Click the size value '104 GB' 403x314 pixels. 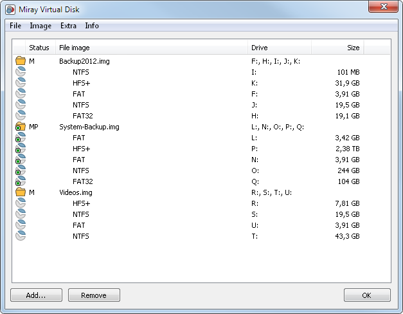tap(348, 181)
